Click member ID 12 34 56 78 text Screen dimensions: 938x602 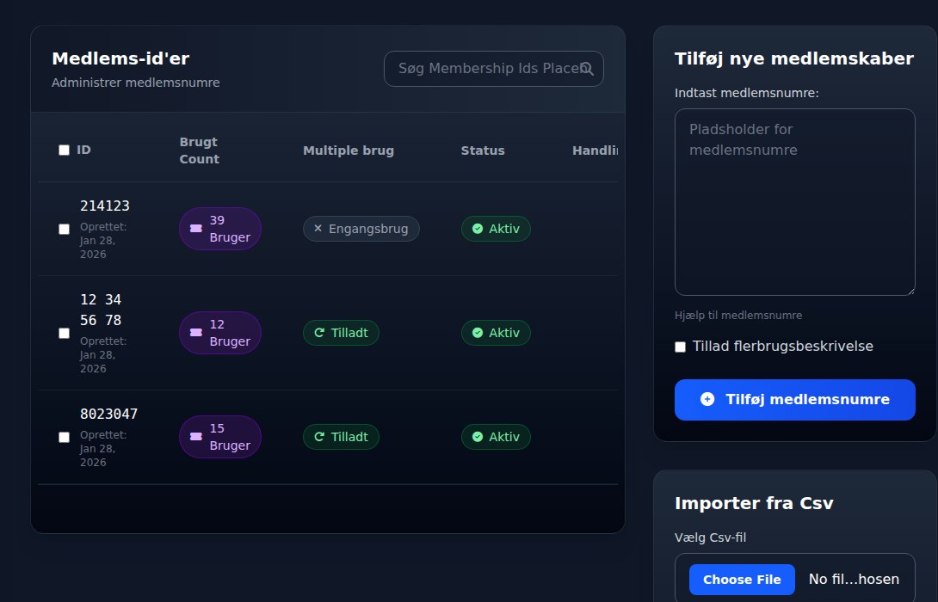coord(101,310)
